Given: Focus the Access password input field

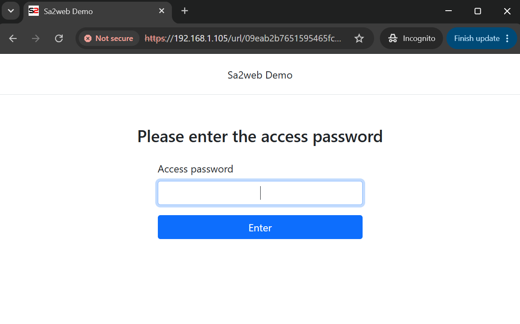Looking at the screenshot, I should point(260,193).
